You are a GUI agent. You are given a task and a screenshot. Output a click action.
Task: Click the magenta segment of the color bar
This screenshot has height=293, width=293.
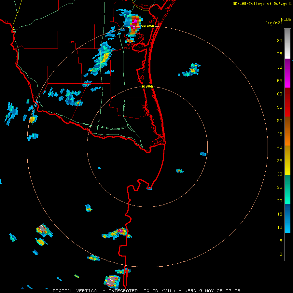[287, 73]
